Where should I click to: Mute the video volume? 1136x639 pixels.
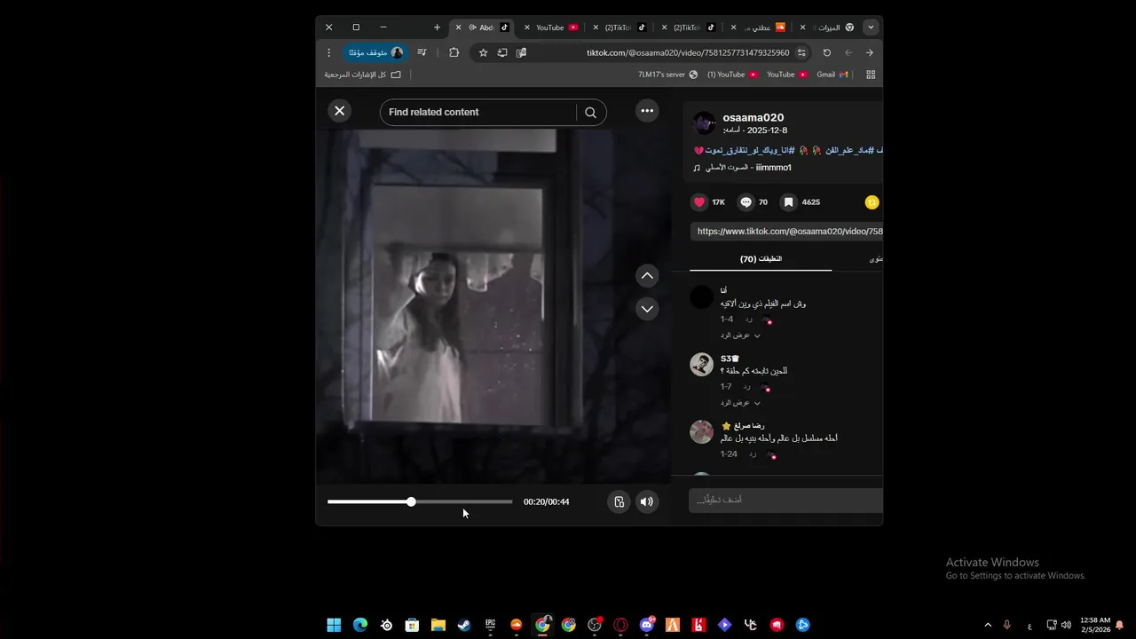[x=647, y=502]
